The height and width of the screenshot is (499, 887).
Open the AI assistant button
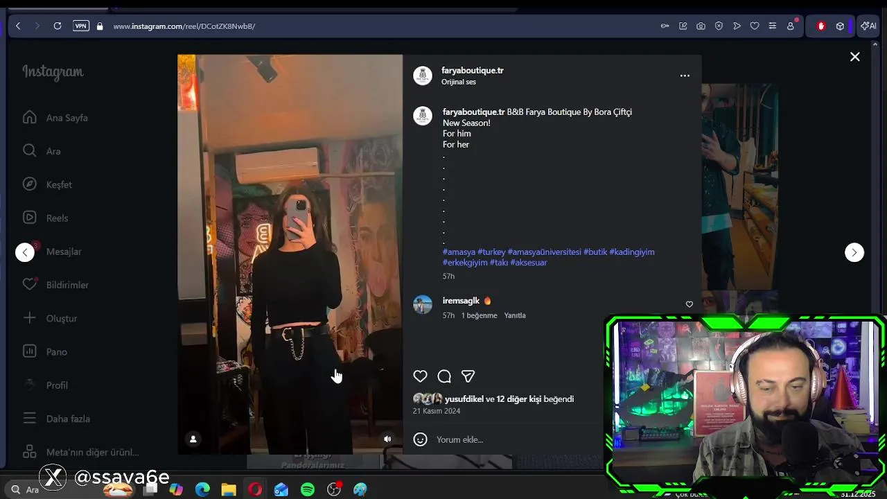coord(868,26)
